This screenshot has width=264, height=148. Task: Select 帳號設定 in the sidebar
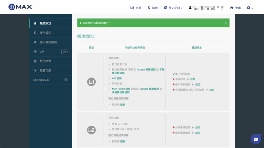[45, 23]
